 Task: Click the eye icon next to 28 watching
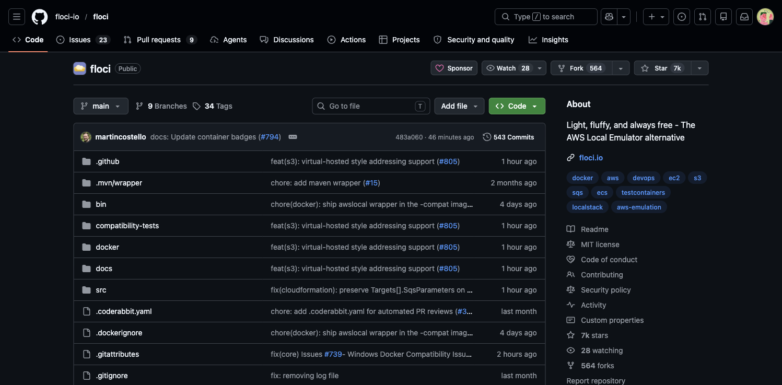click(571, 351)
